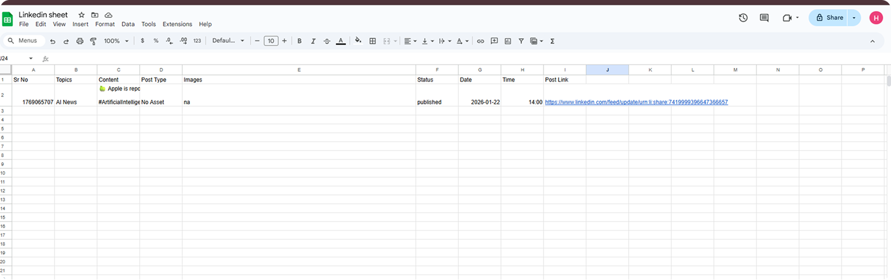Open the zoom level dropdown
Screen dimensions: 891x280
(x=116, y=41)
